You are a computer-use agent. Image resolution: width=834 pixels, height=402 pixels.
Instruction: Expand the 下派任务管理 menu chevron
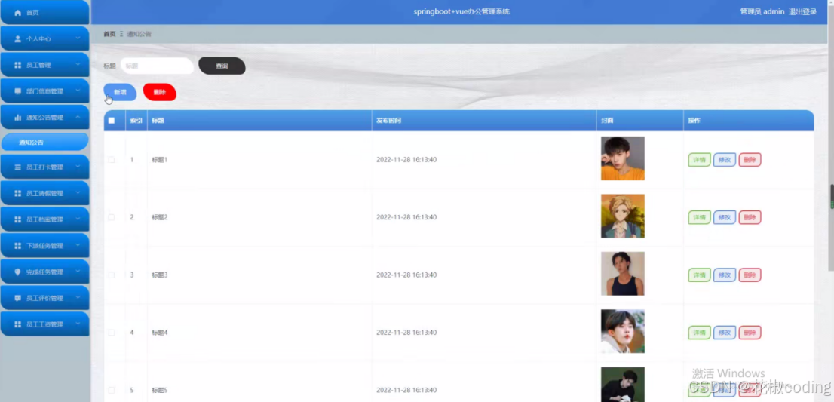(78, 245)
